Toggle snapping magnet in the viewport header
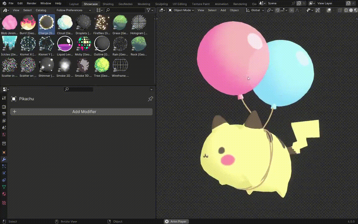This screenshot has width=358, height=224. tap(278, 10)
